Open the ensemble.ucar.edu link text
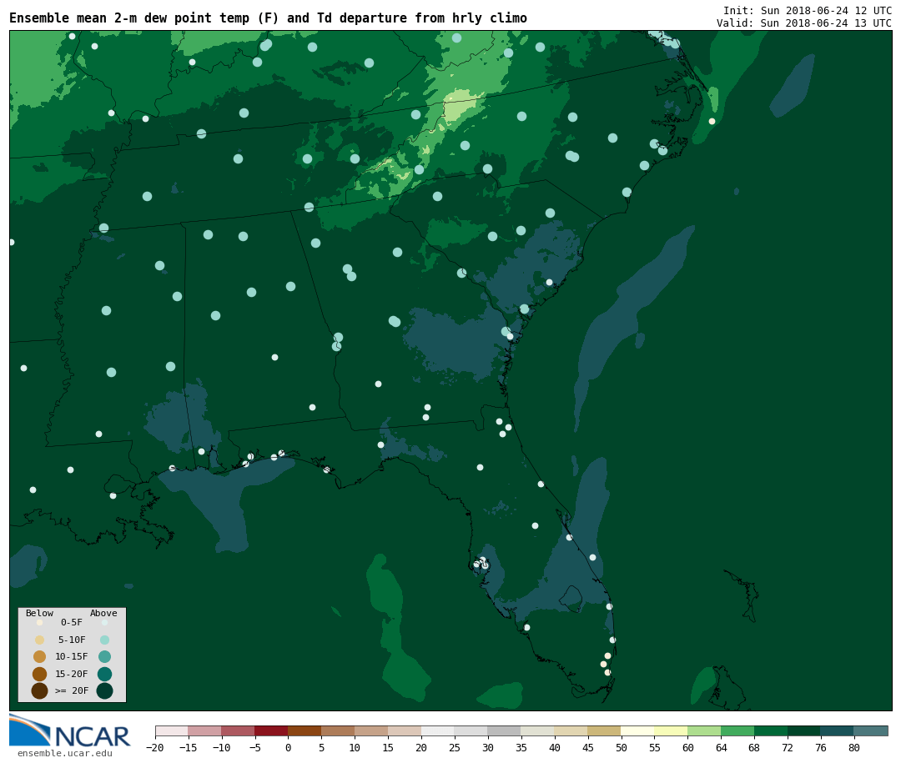The image size is (901, 763). coord(65,753)
